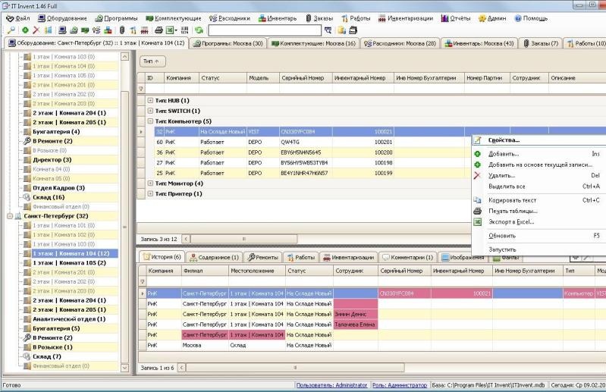Click the magnifier search icon in toolbar
606x392 pixels.
click(x=11, y=30)
